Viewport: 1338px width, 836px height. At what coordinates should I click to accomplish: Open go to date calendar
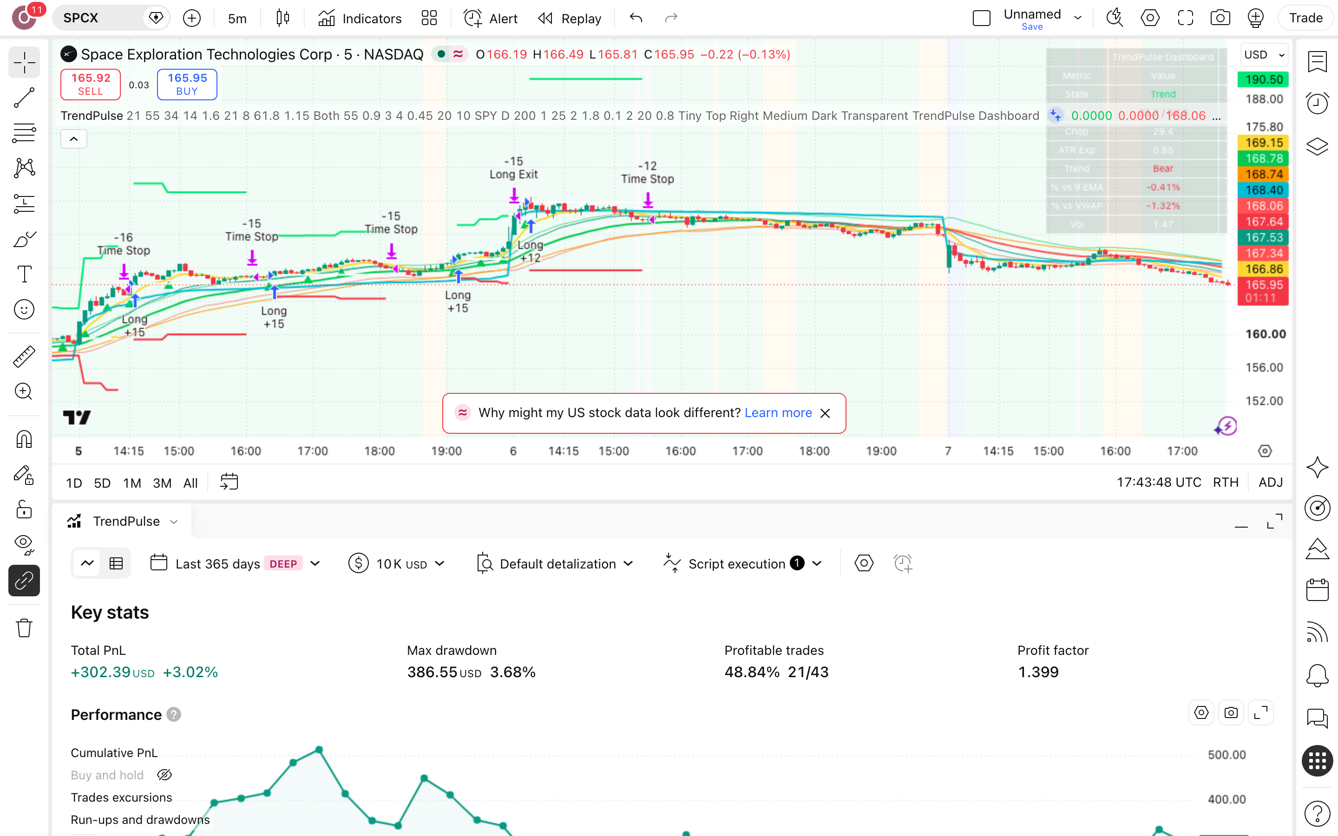click(229, 482)
